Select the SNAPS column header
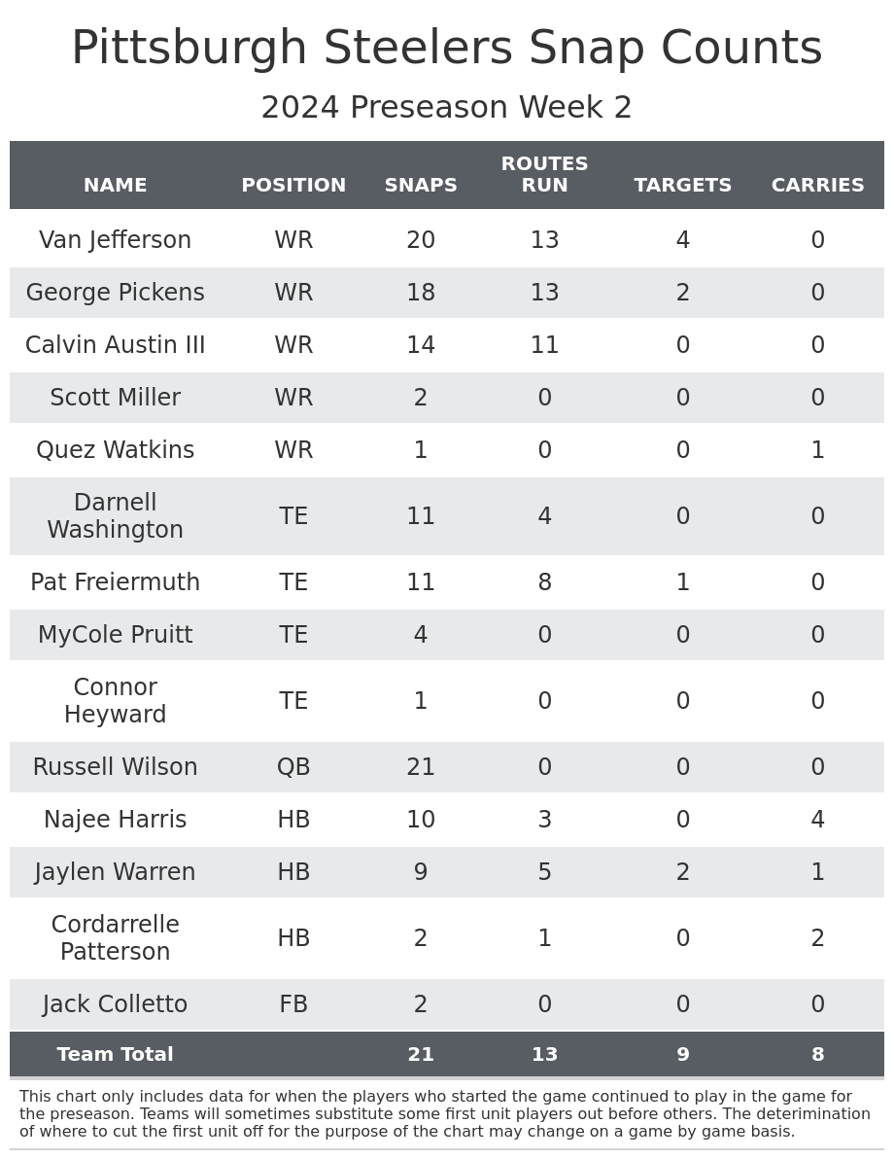This screenshot has height=1159, width=894. (x=421, y=186)
